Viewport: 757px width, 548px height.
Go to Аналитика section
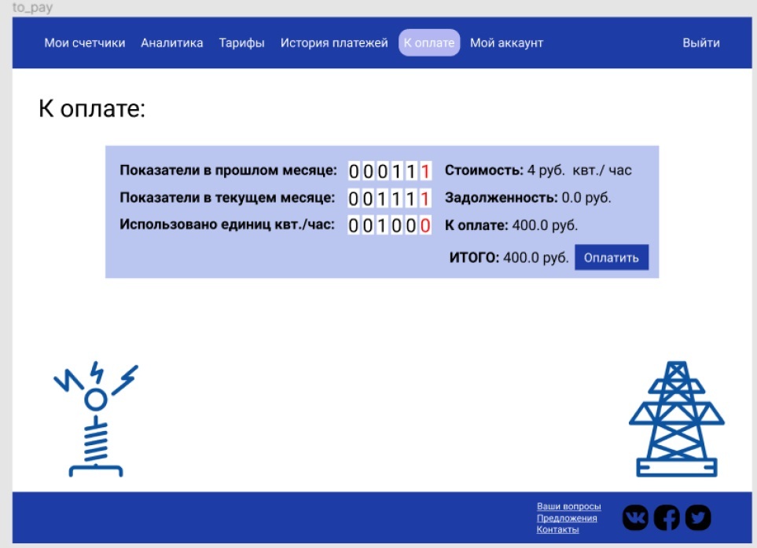click(x=171, y=43)
